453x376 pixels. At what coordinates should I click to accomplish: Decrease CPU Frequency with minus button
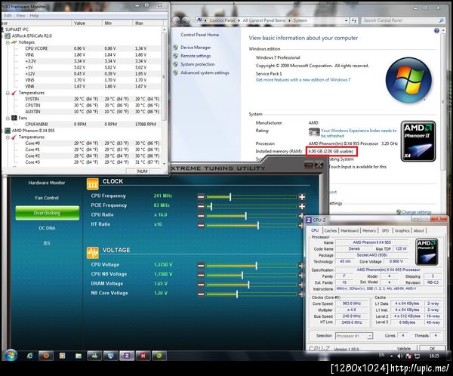pyautogui.click(x=201, y=197)
